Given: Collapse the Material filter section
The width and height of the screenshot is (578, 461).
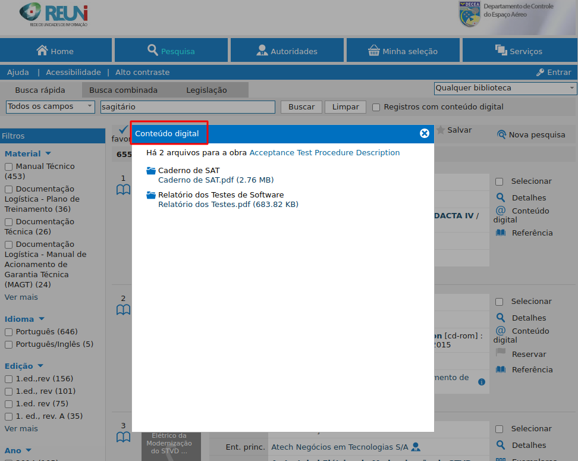Looking at the screenshot, I should tap(48, 153).
